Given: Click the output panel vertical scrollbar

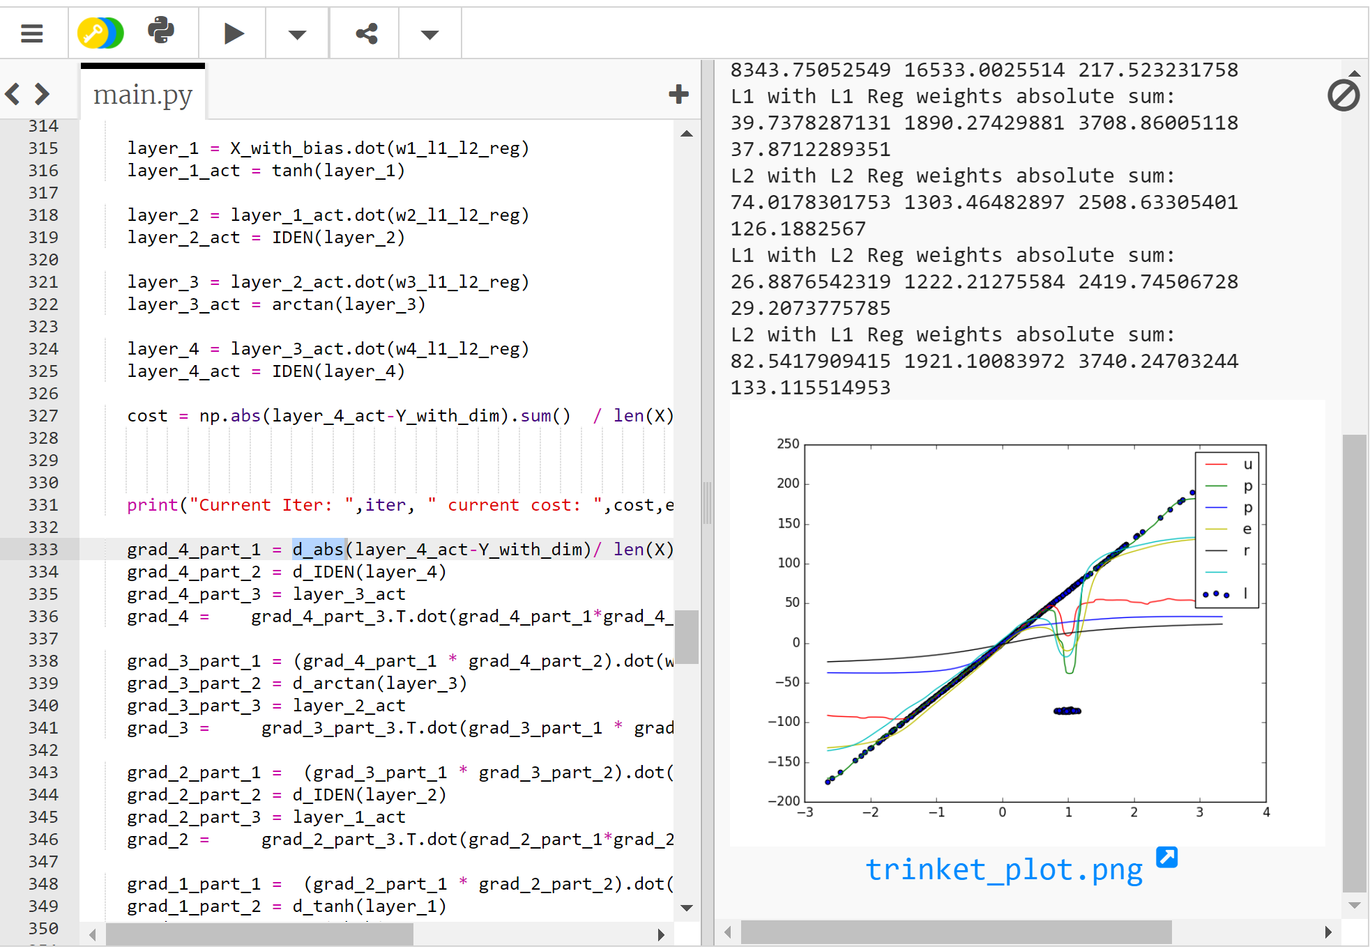Looking at the screenshot, I should point(1354,662).
